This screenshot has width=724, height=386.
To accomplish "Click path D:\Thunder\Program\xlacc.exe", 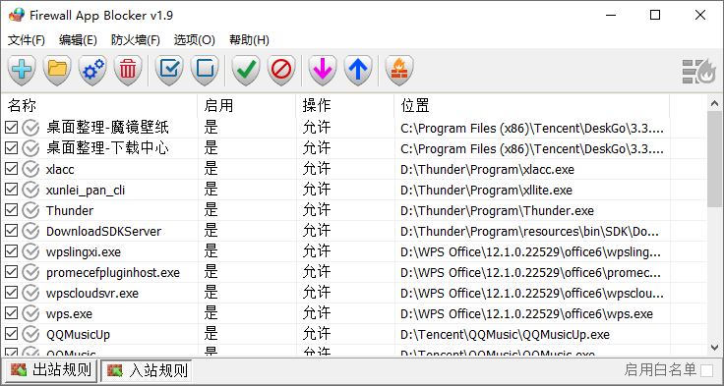I will point(487,170).
